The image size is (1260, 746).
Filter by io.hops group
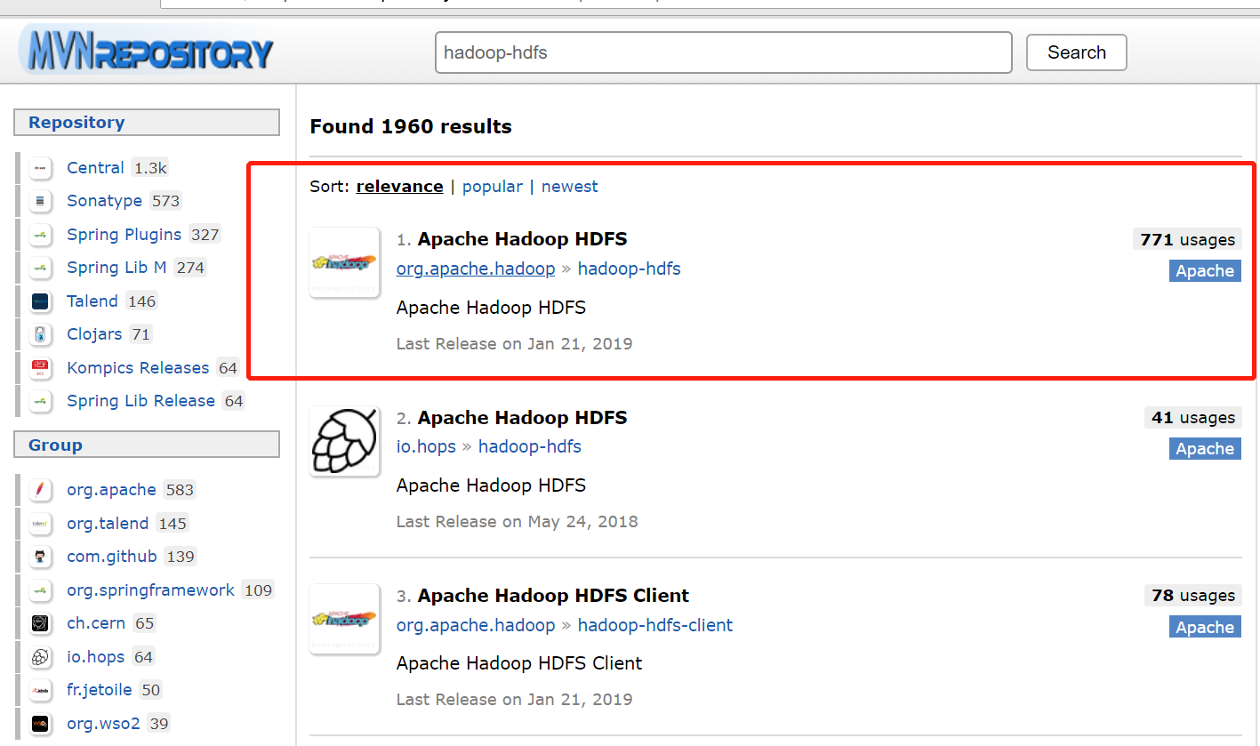tap(95, 657)
